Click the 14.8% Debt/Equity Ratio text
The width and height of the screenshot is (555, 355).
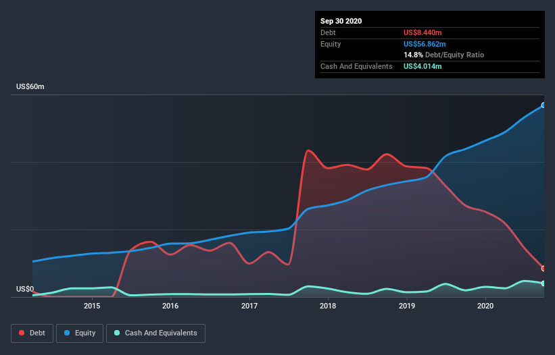(443, 55)
